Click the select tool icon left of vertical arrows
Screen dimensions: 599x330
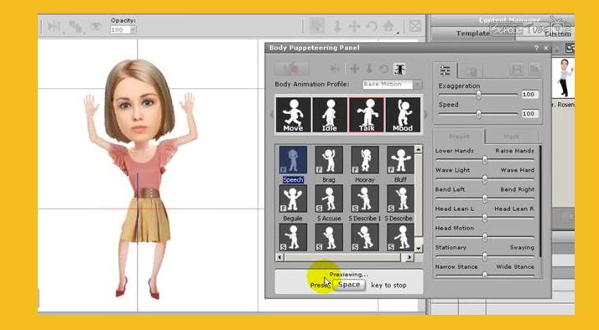click(x=316, y=26)
